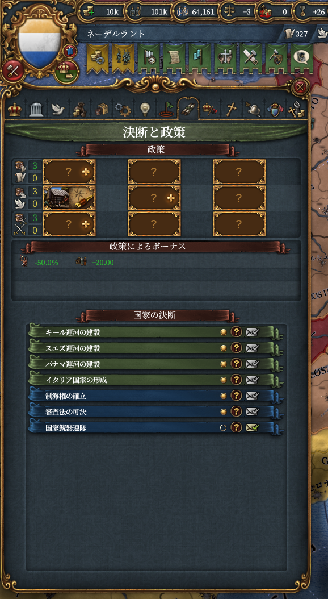Screen dimensions: 328x599
Task: Add policy in first military slot
Action: click(69, 224)
